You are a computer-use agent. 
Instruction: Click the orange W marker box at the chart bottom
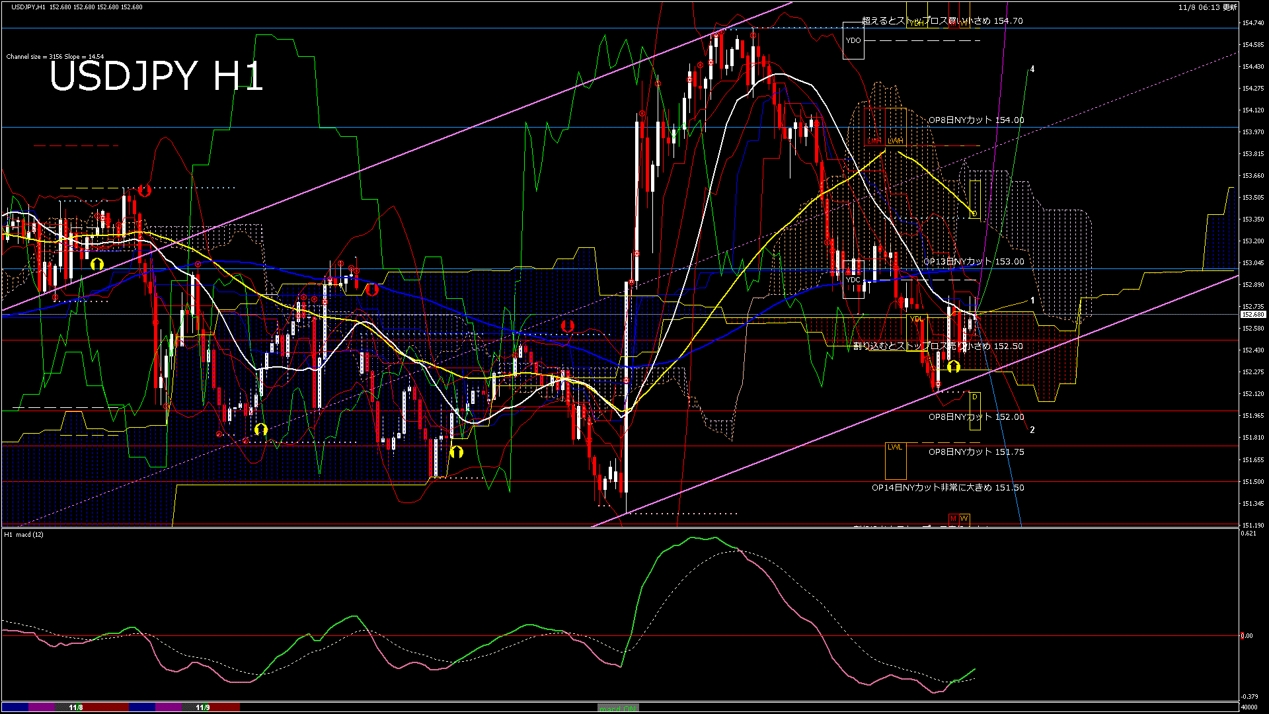tap(964, 519)
